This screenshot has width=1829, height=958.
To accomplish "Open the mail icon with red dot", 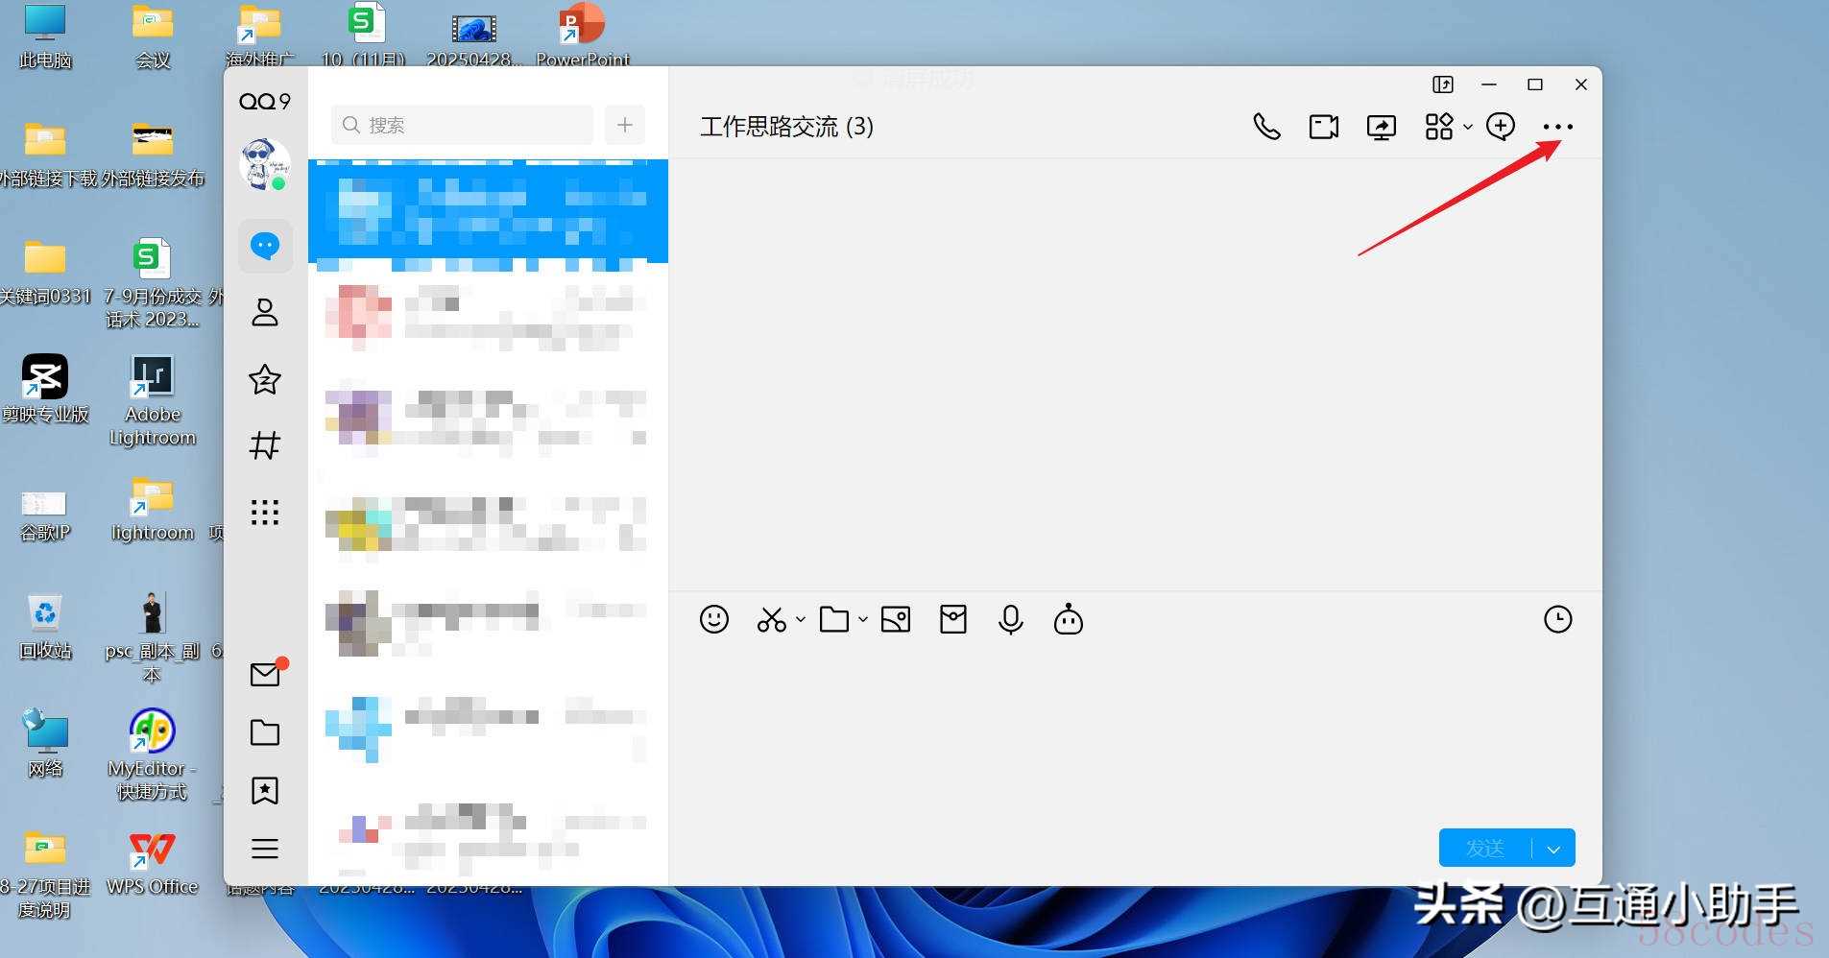I will [x=266, y=674].
